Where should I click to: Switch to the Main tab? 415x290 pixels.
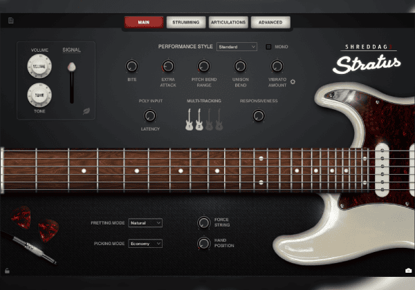click(144, 22)
